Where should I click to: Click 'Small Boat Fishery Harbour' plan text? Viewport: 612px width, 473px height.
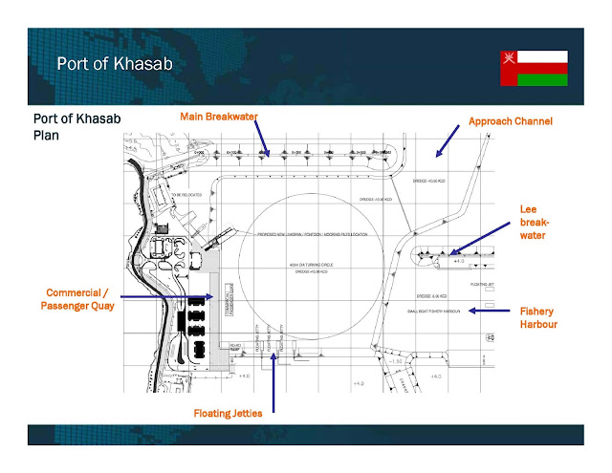click(433, 312)
